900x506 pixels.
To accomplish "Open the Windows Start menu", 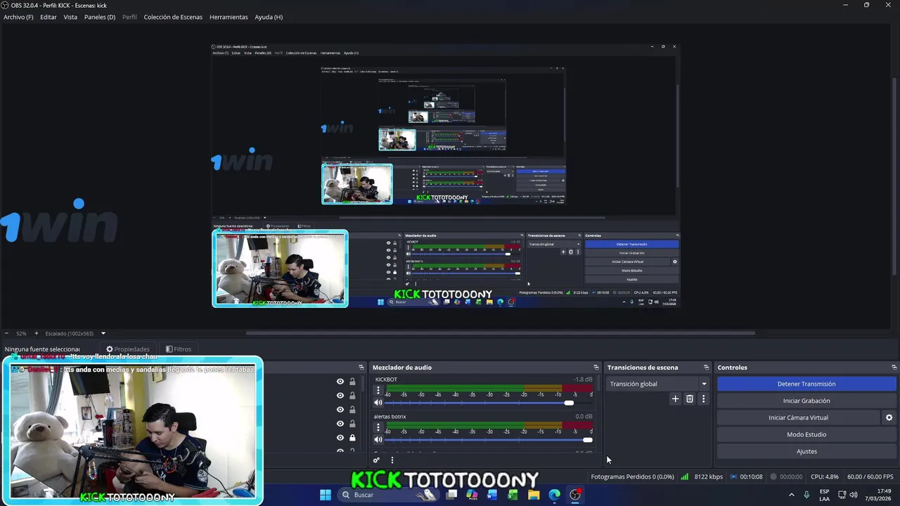I will [326, 495].
